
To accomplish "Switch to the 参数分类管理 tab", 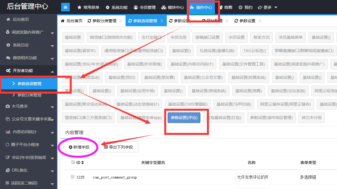I will click(104, 21).
